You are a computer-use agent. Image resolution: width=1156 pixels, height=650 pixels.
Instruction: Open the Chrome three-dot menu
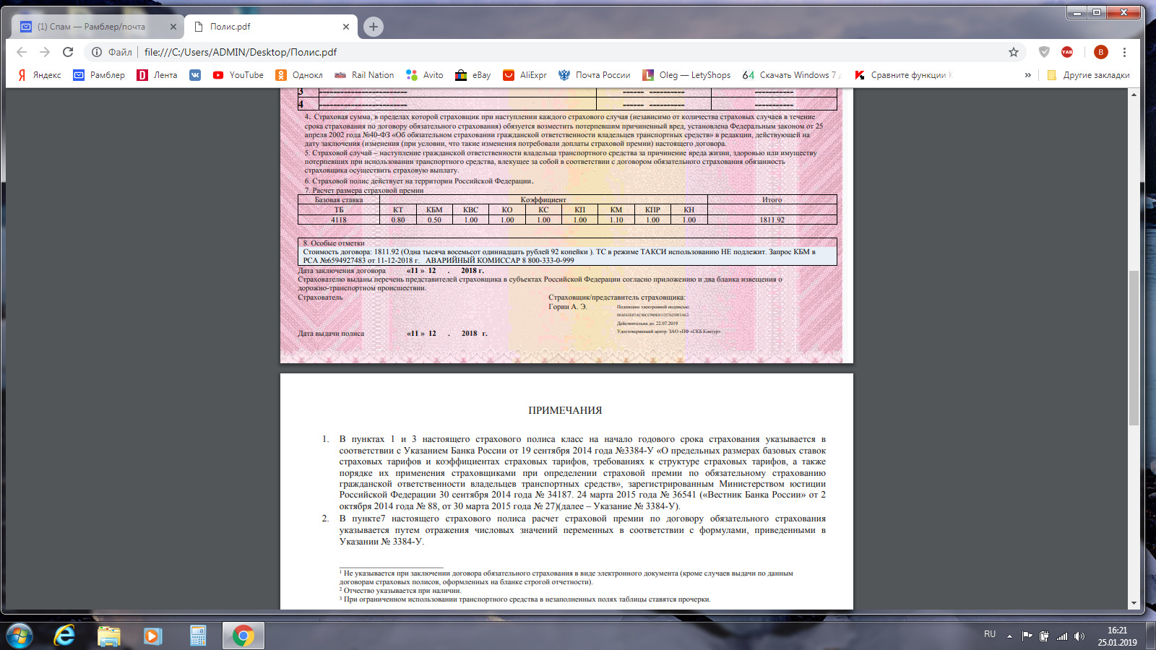pyautogui.click(x=1124, y=52)
